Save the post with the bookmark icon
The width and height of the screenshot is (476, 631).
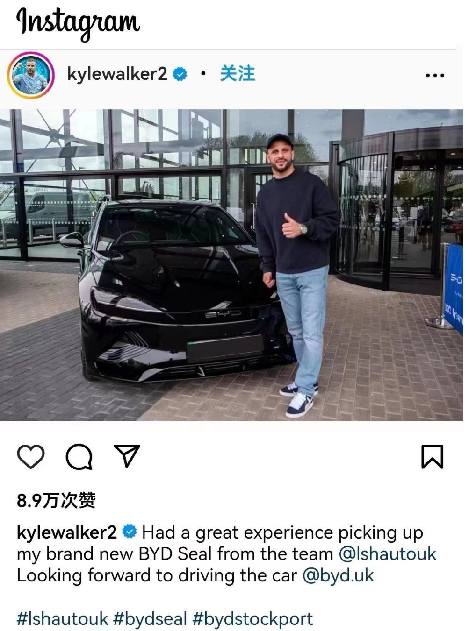(x=432, y=456)
